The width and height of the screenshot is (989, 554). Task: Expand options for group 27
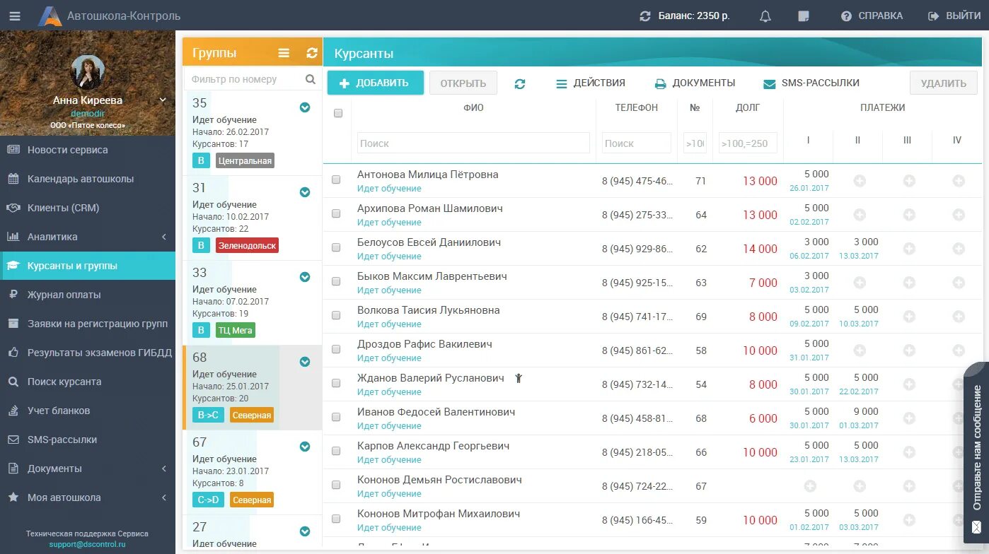pos(305,531)
